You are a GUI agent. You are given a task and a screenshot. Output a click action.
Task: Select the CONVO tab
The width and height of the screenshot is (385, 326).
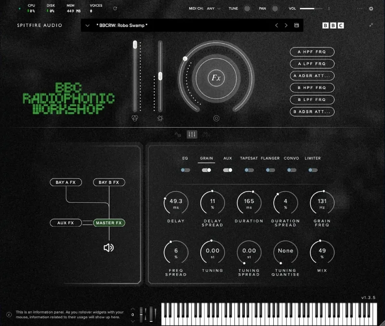[292, 158]
